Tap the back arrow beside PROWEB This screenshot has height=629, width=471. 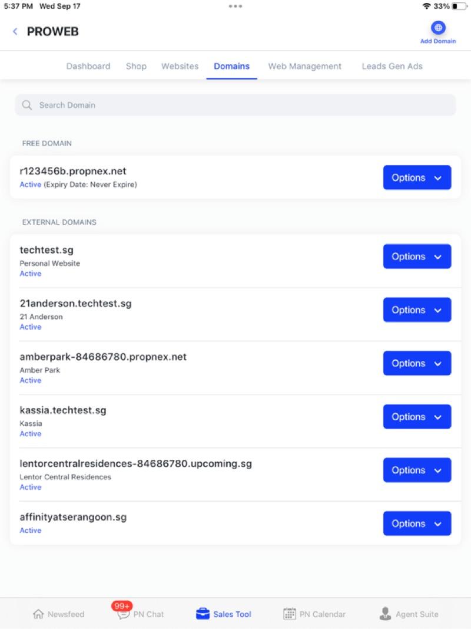click(15, 32)
